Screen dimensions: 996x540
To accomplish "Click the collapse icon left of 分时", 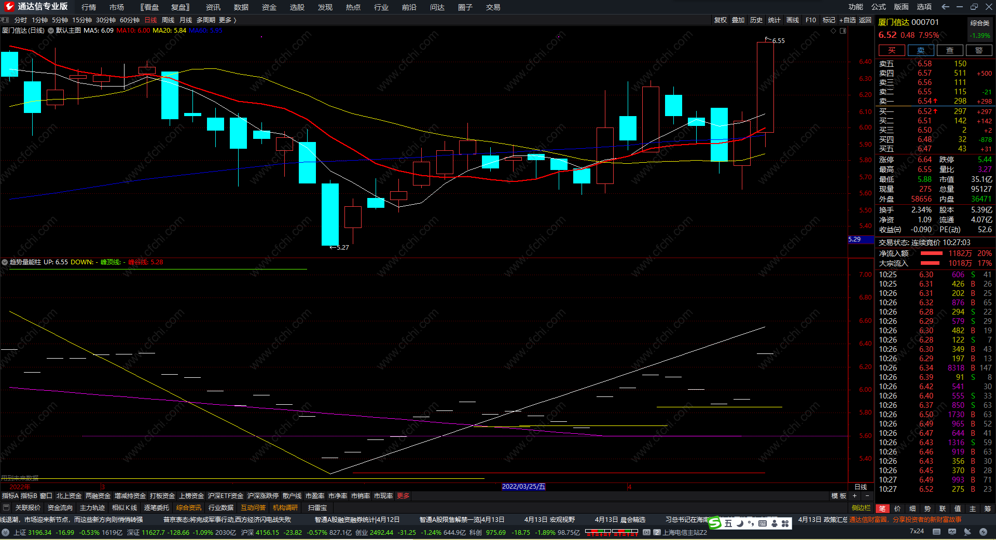I will click(5, 20).
